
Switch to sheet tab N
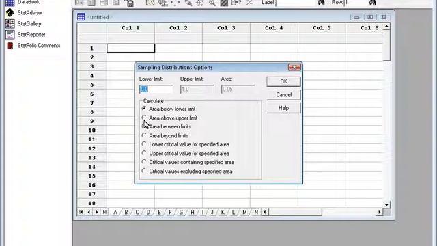256,213
